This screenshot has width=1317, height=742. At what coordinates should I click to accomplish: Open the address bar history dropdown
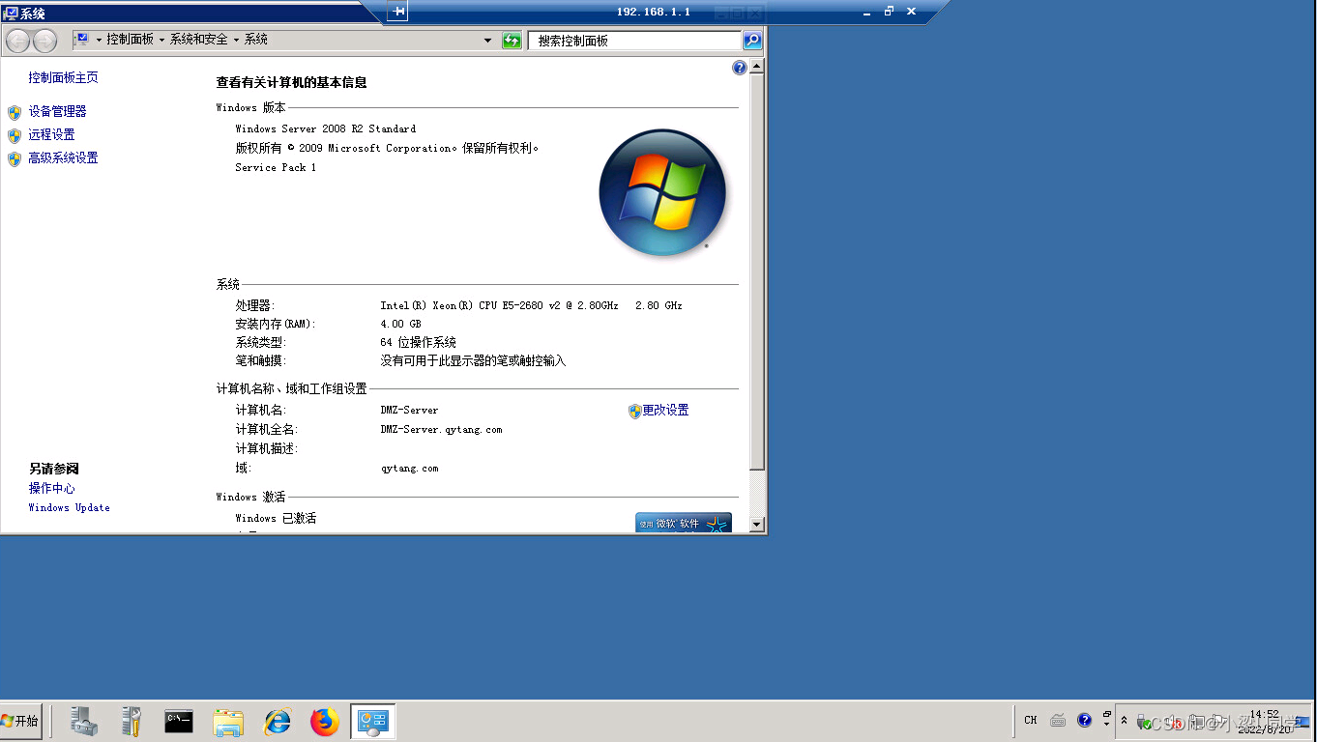click(488, 41)
